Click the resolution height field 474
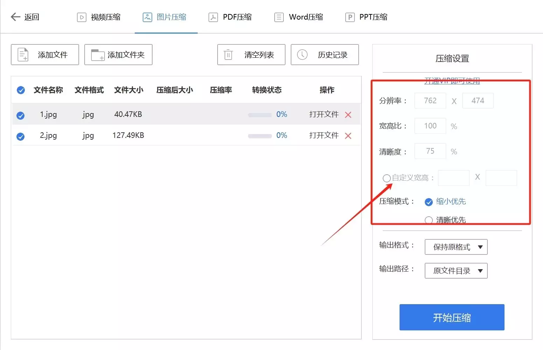Screen dimensions: 543x350 click(478, 101)
